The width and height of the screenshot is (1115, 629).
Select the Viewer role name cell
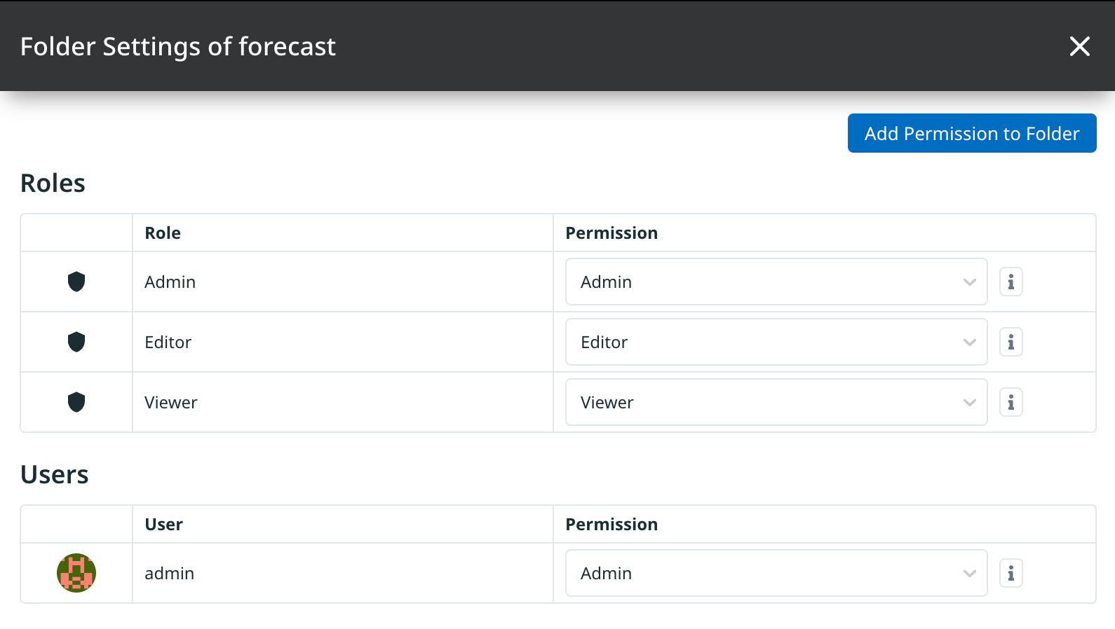coord(343,402)
